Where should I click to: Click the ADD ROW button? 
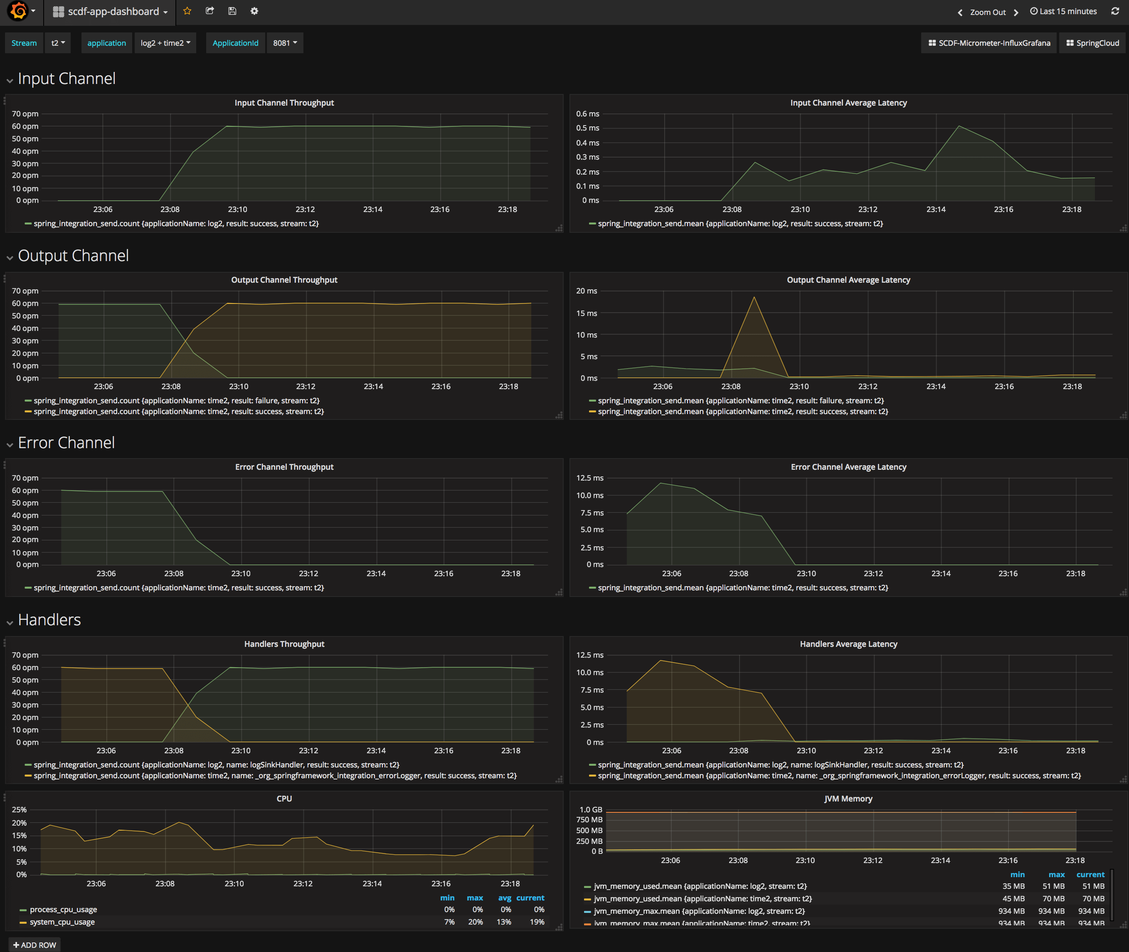[35, 945]
